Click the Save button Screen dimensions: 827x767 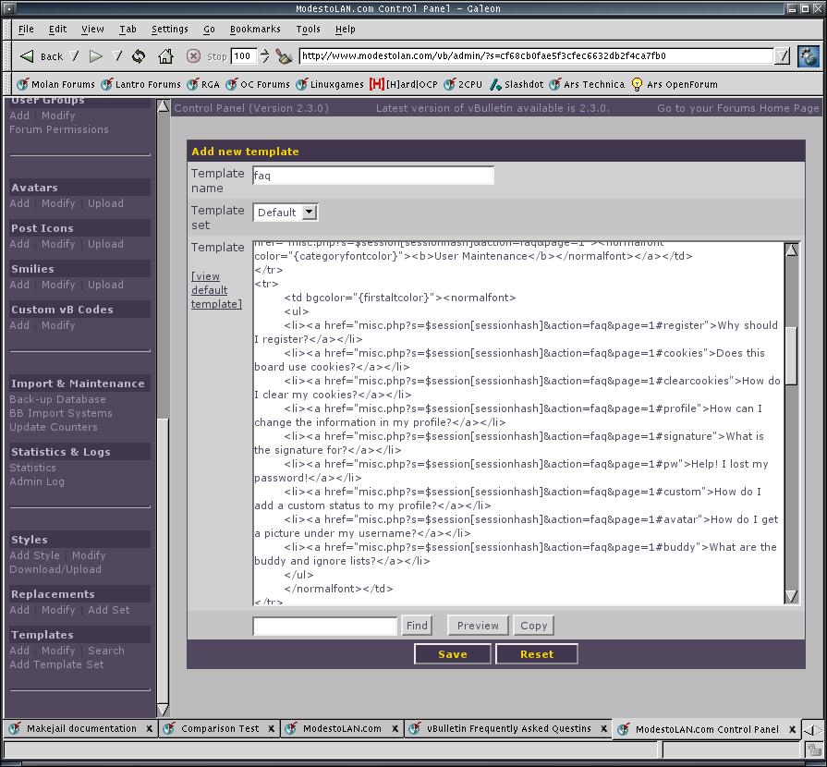pos(453,654)
